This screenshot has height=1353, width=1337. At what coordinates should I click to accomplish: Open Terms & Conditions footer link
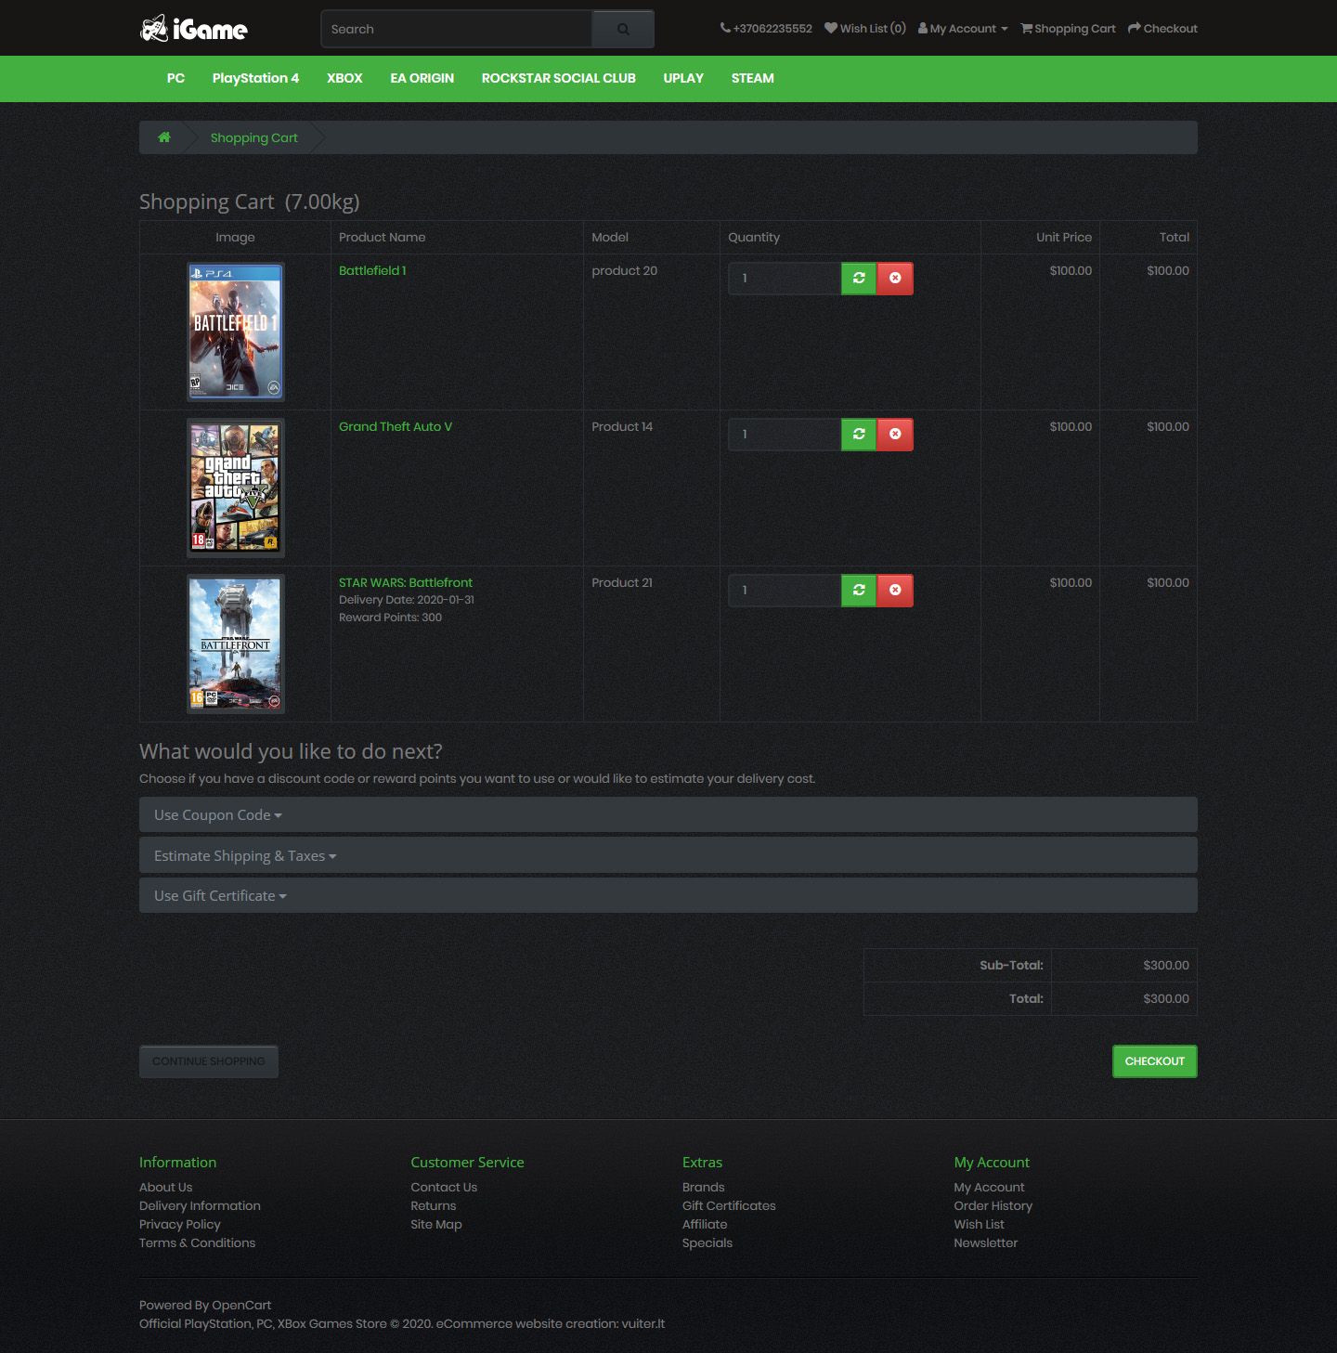pyautogui.click(x=197, y=1242)
